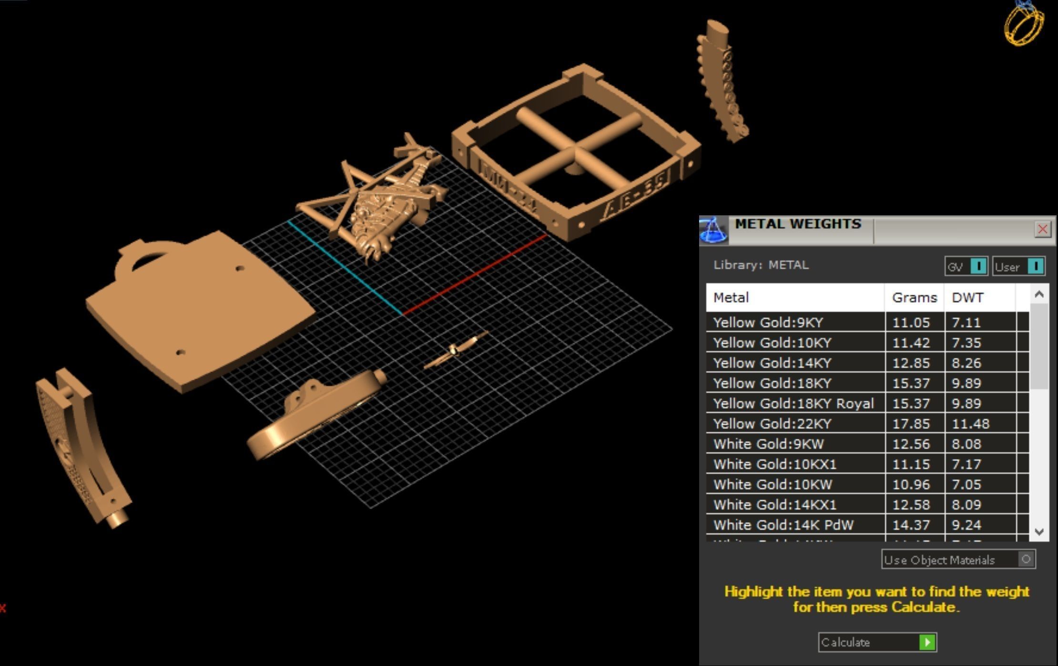Toggle the GV library switch
Viewport: 1058px width, 666px height.
pyautogui.click(x=978, y=266)
